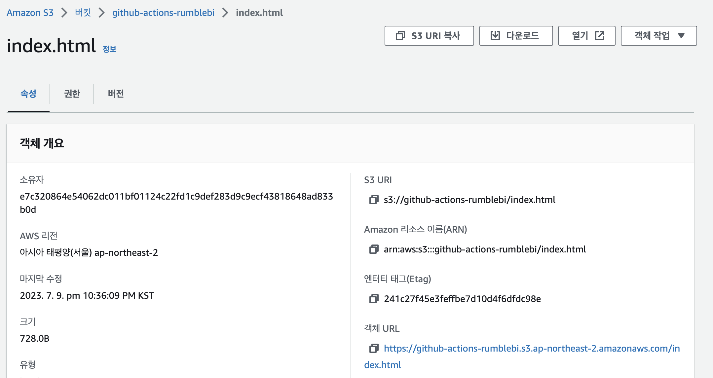Copy the S3 URI value icon
The width and height of the screenshot is (713, 378).
374,200
